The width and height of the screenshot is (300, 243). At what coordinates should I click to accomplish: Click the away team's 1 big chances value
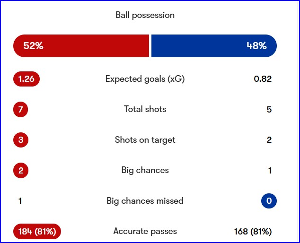[270, 171]
